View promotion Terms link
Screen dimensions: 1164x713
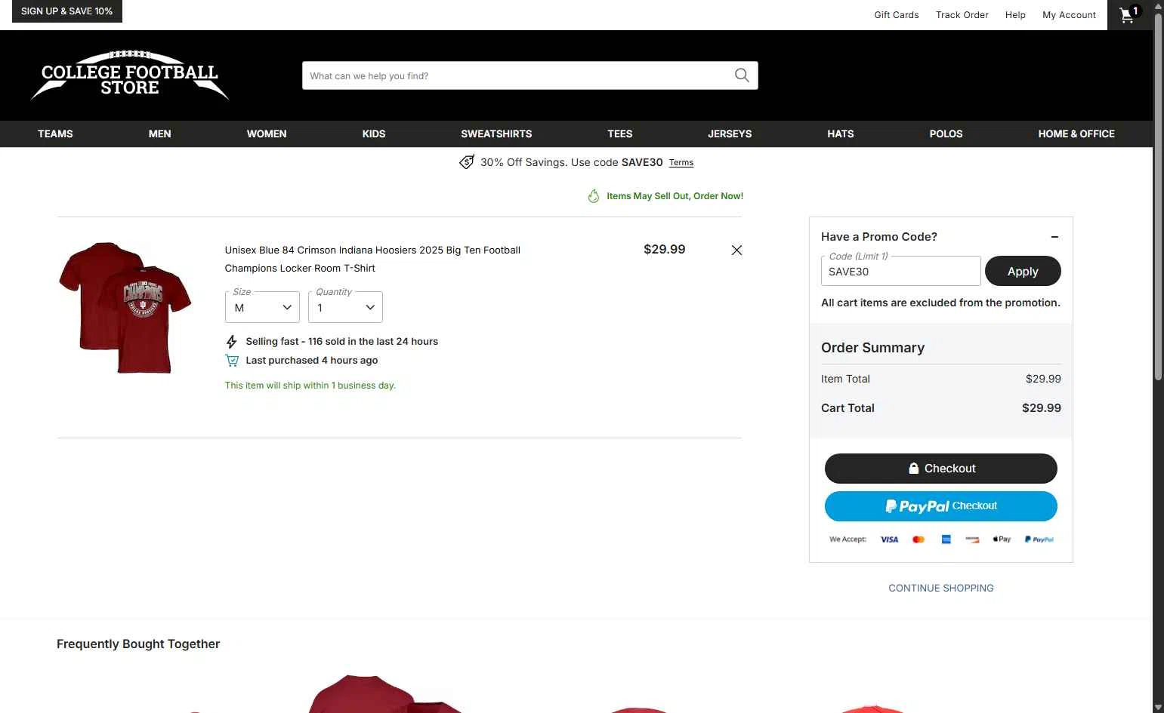pos(681,163)
